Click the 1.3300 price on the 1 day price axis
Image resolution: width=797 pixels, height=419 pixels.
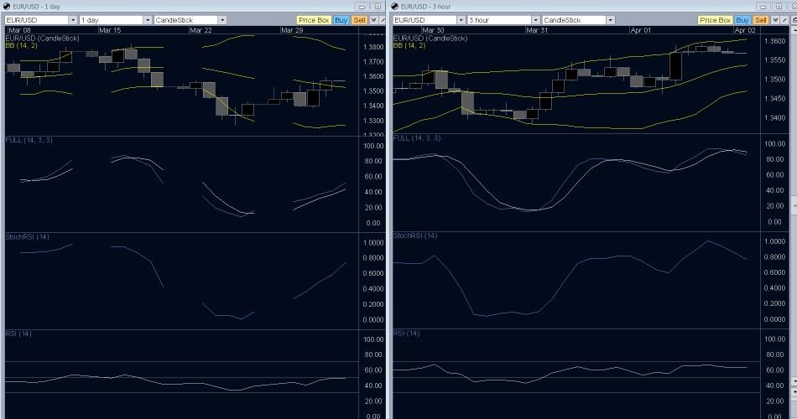pos(373,121)
